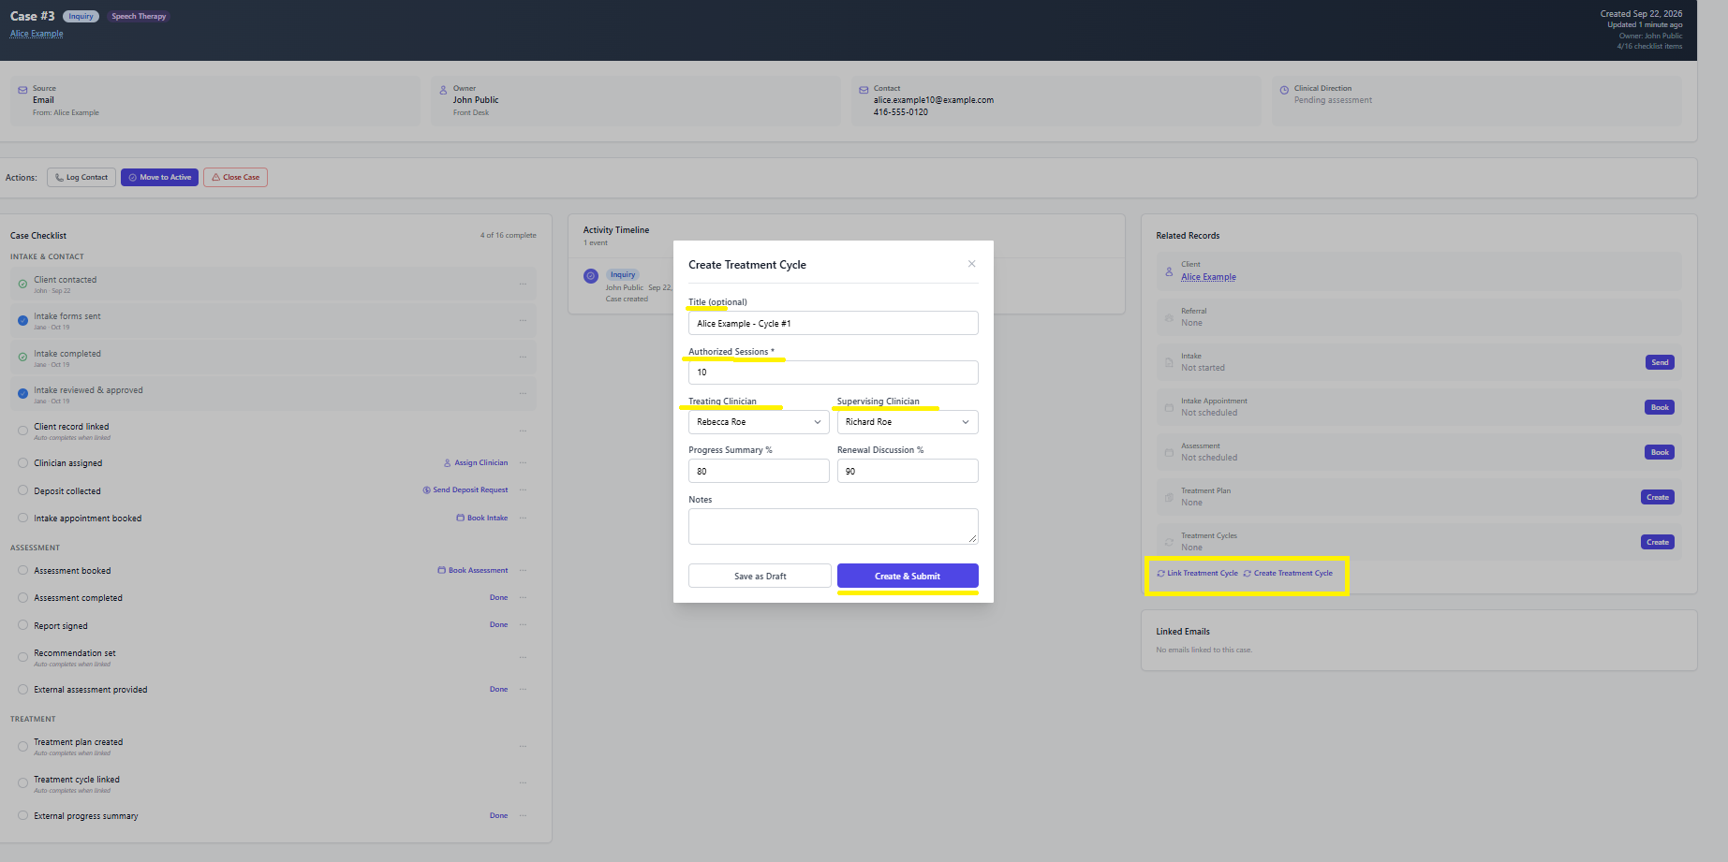The image size is (1728, 862).
Task: Mark Report signed as Done
Action: (x=498, y=624)
